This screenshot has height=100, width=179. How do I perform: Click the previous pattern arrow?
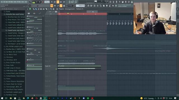75,6
